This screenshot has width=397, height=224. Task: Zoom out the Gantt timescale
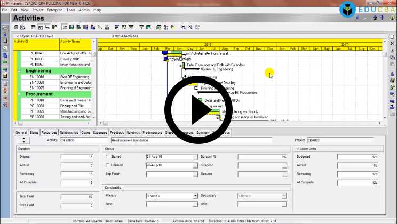(x=189, y=27)
